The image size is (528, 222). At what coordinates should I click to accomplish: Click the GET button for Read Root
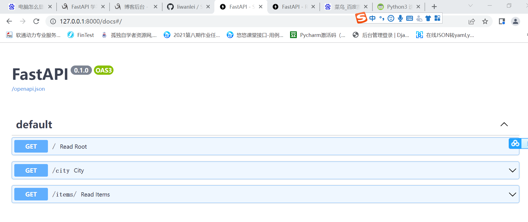pos(31,146)
